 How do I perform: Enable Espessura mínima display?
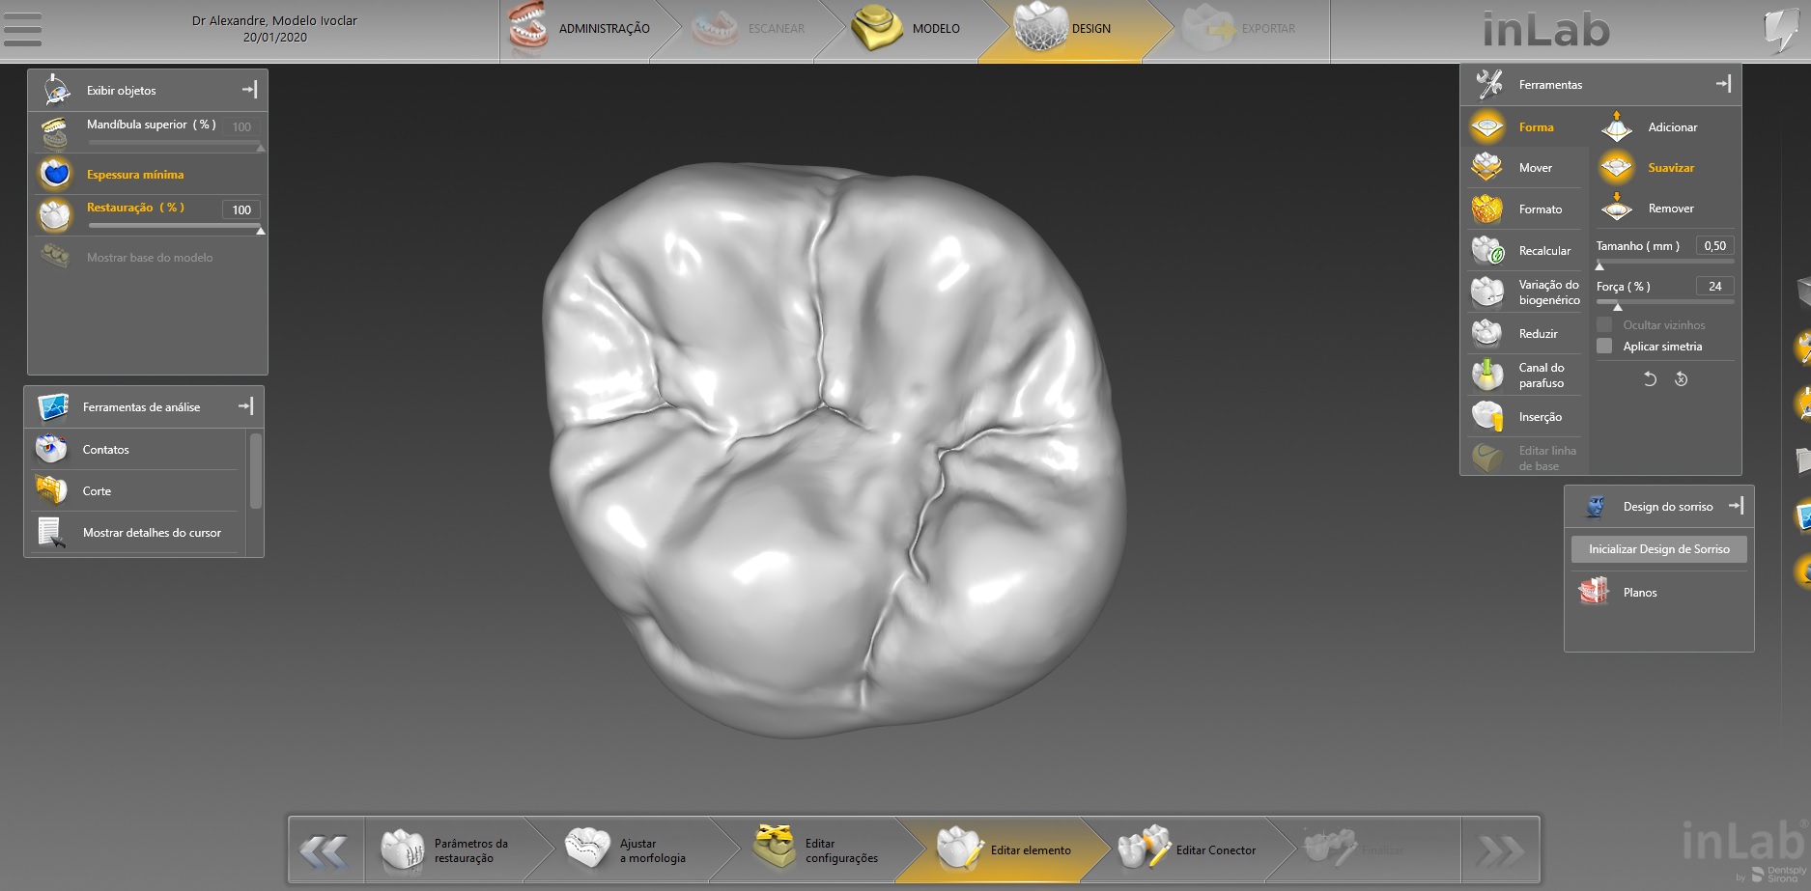pos(134,175)
